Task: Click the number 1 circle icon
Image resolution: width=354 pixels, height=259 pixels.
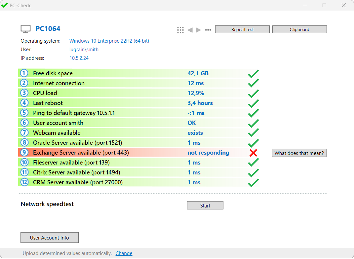Action: (24, 73)
